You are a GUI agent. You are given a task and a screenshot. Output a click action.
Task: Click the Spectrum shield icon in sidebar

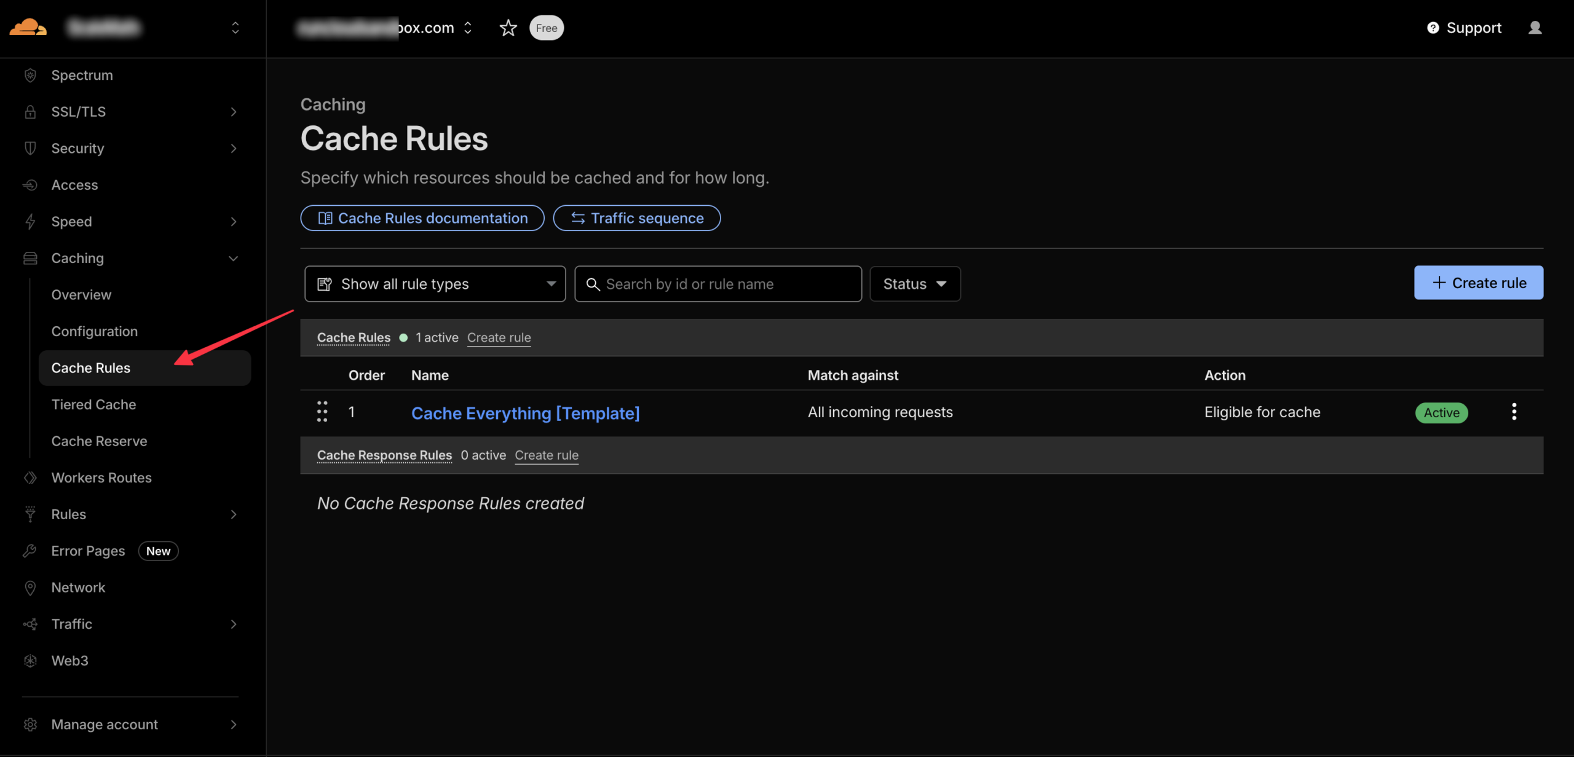coord(30,75)
